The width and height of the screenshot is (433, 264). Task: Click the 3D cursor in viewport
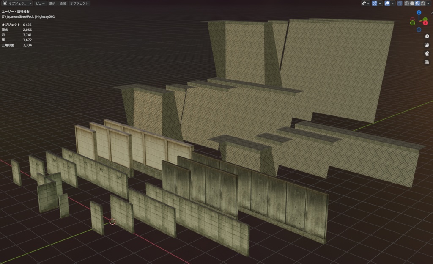(112, 221)
